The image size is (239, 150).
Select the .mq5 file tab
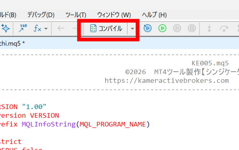tap(12, 43)
